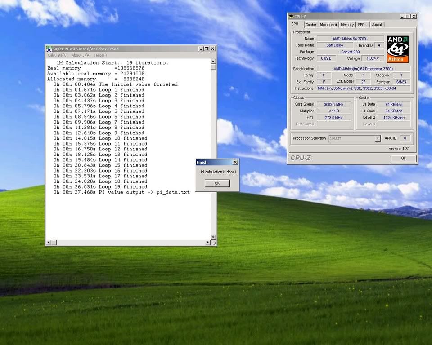Click the 'Real memory' line in Super PI
Image resolution: width=432 pixels, height=345 pixels.
[96, 68]
